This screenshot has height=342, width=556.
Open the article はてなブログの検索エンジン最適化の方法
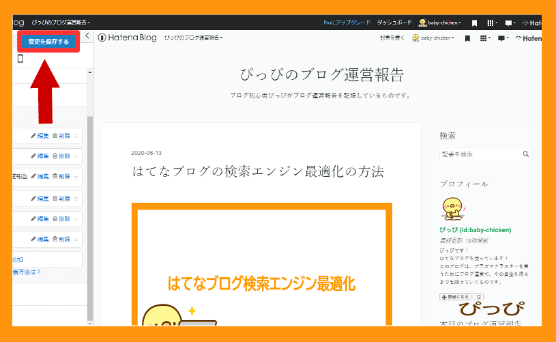pos(258,171)
